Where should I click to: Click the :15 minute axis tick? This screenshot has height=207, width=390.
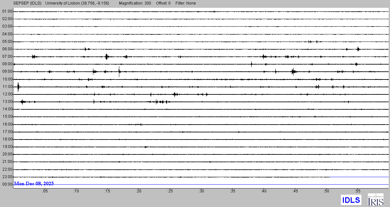(107, 191)
